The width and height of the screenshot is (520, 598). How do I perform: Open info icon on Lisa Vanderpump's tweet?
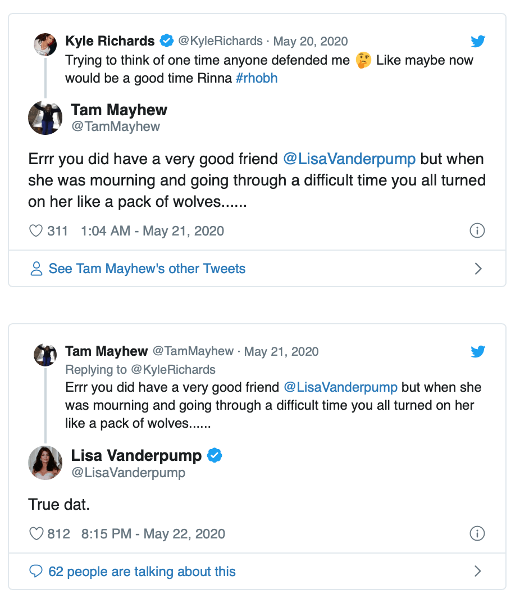477,533
